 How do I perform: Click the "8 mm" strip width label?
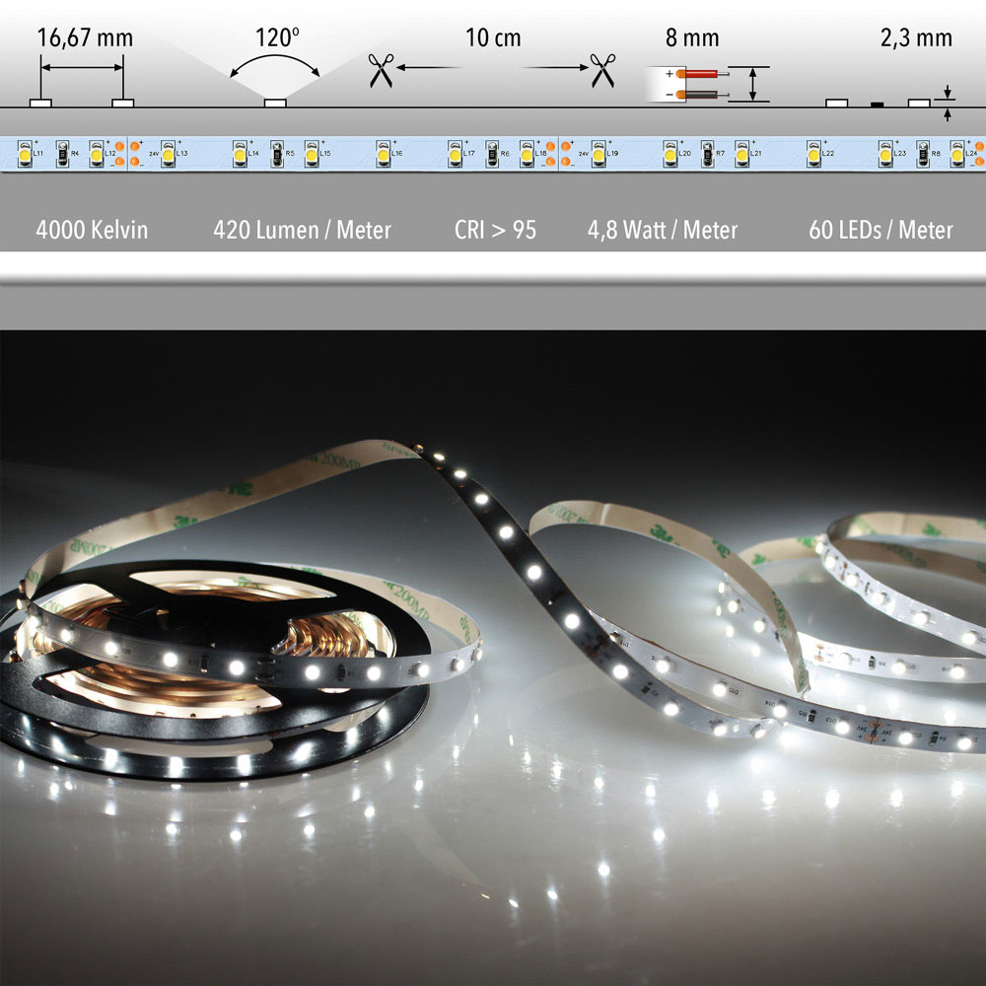[x=692, y=39]
